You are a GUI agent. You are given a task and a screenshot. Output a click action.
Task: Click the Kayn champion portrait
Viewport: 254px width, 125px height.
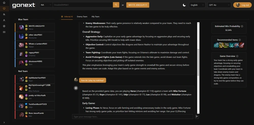(x=21, y=79)
